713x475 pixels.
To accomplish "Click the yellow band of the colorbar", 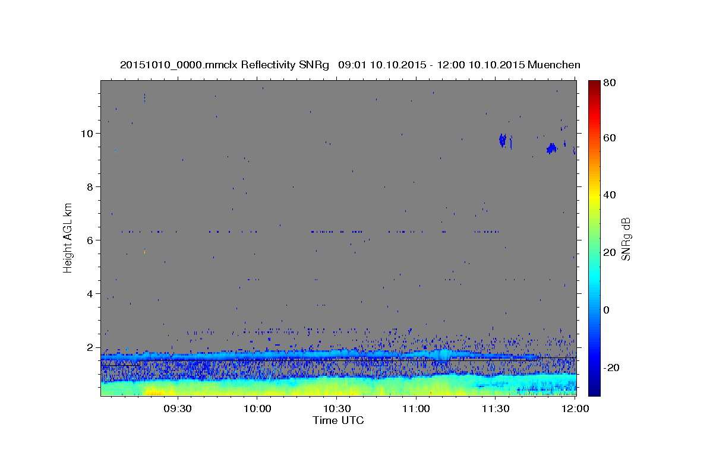I will point(594,196).
